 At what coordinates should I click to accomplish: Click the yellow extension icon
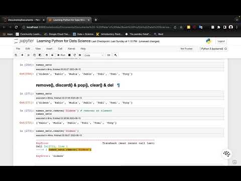click(189, 27)
